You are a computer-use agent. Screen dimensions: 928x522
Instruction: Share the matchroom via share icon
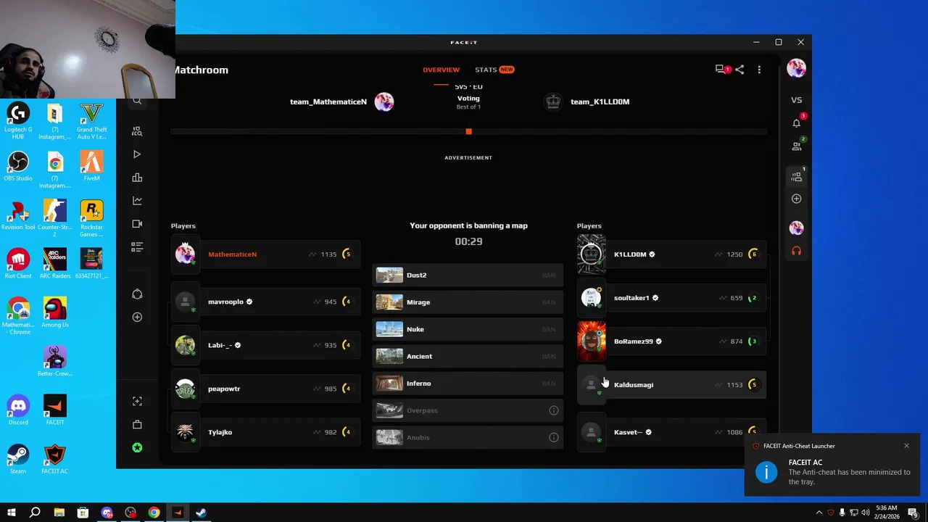[x=739, y=70]
